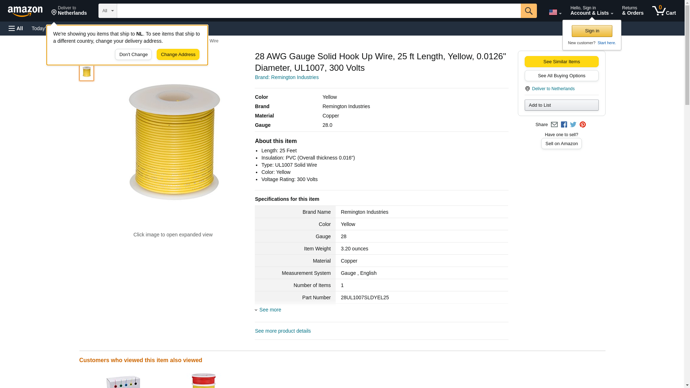Click the magnifying glass search button
Image resolution: width=690 pixels, height=388 pixels.
coord(528,11)
